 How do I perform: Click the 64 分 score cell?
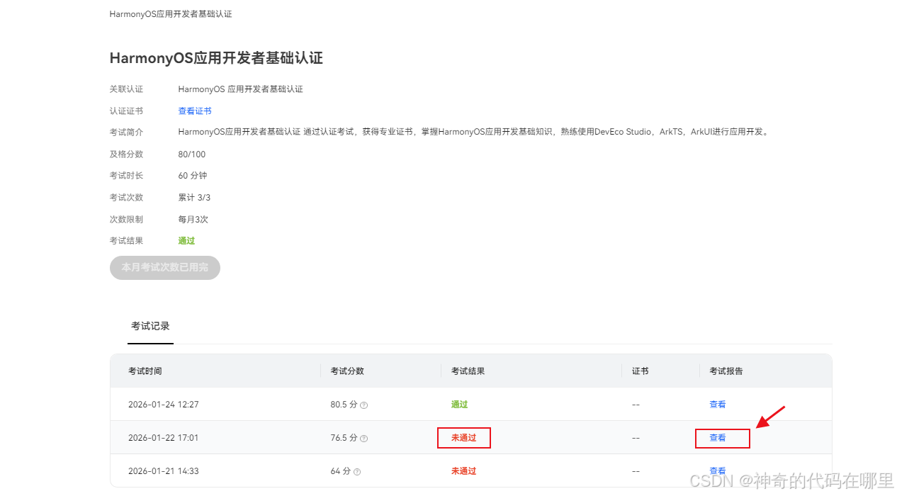click(x=340, y=471)
